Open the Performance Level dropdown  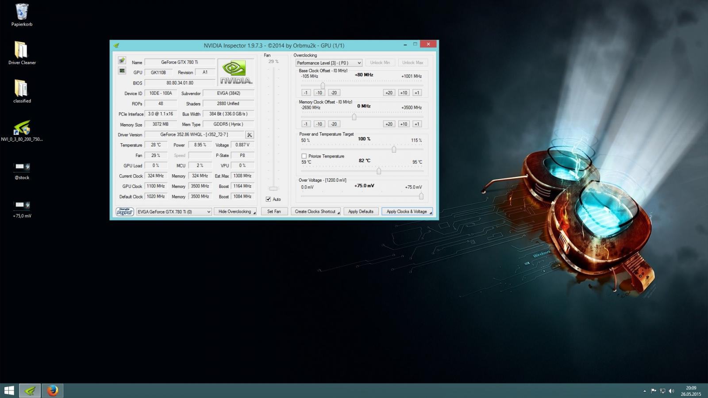[x=329, y=63]
